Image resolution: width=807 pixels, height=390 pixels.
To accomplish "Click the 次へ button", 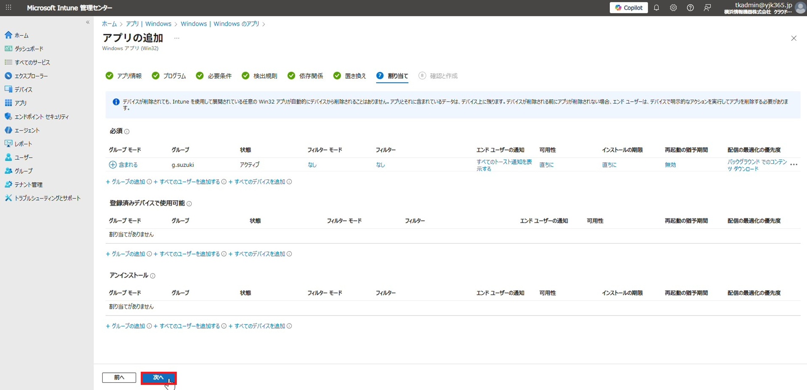I will (158, 378).
